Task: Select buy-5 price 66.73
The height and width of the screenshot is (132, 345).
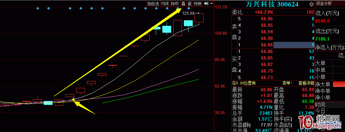Action: [267, 77]
